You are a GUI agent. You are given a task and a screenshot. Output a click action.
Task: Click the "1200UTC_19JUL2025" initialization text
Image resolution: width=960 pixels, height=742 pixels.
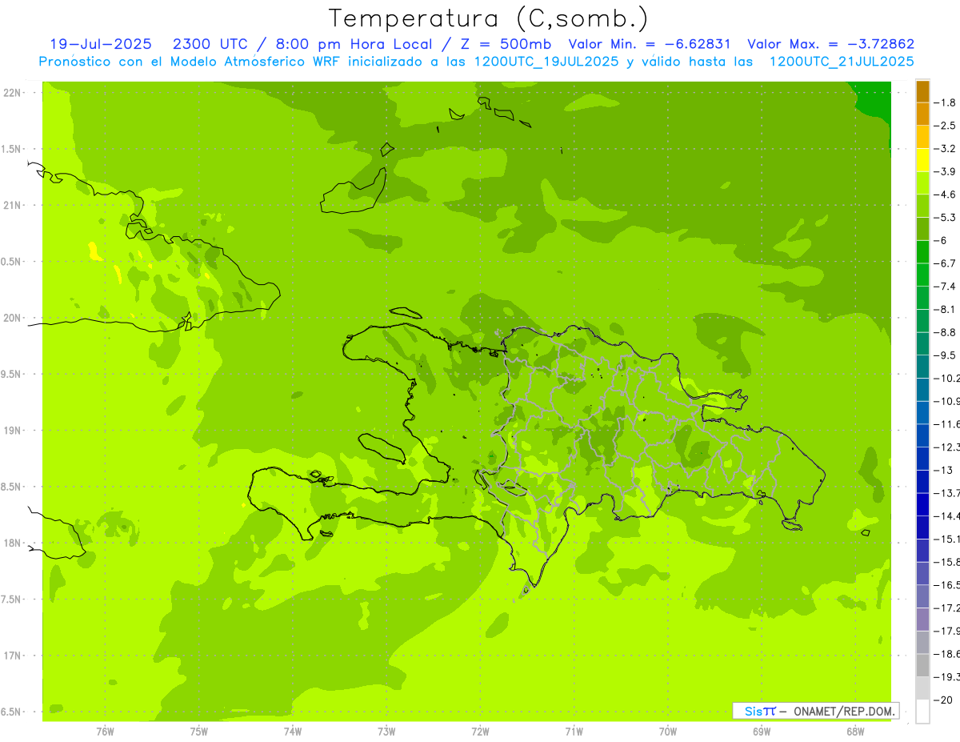pos(546,61)
